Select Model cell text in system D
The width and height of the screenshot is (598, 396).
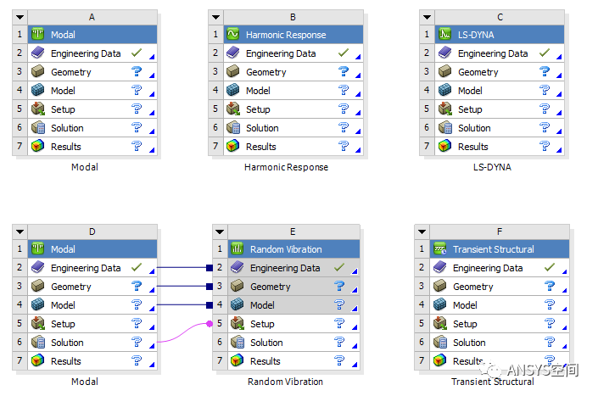pos(63,305)
